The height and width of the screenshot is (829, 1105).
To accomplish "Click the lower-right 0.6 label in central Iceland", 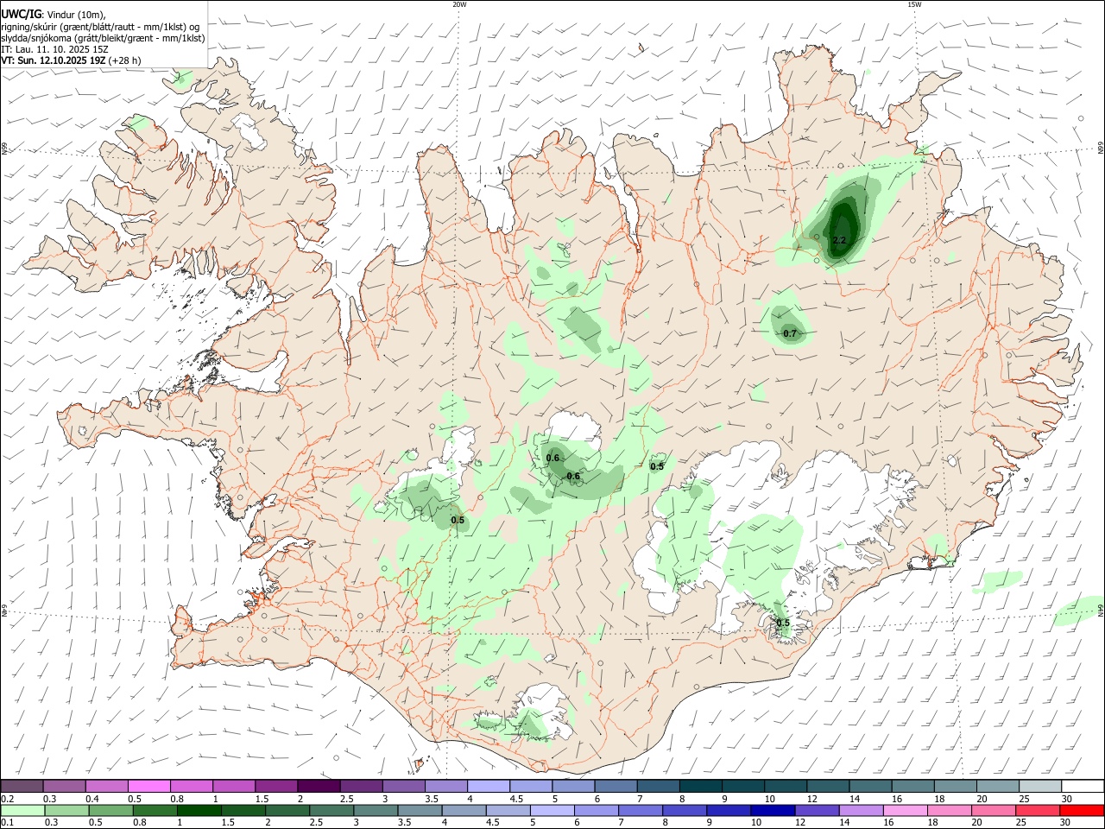I will point(573,476).
